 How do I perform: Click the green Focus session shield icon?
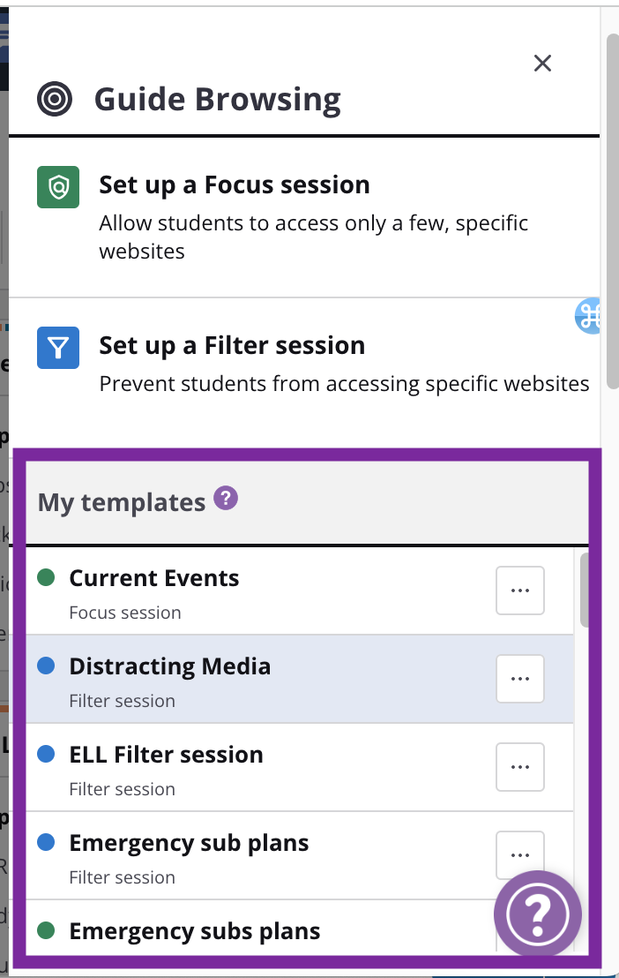point(58,187)
